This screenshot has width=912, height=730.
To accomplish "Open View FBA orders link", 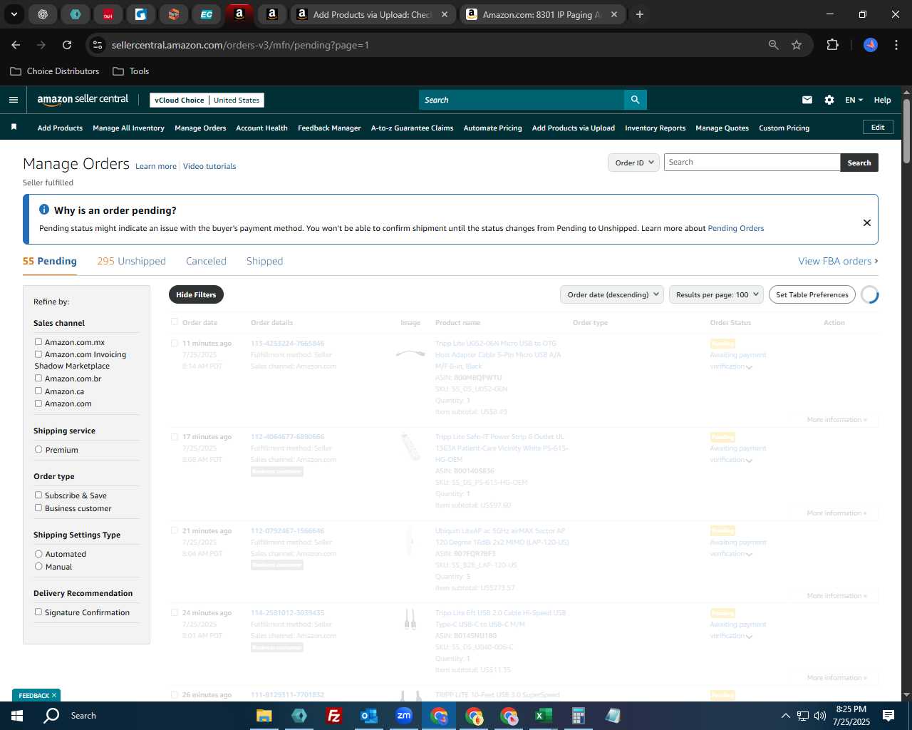I will pyautogui.click(x=838, y=261).
